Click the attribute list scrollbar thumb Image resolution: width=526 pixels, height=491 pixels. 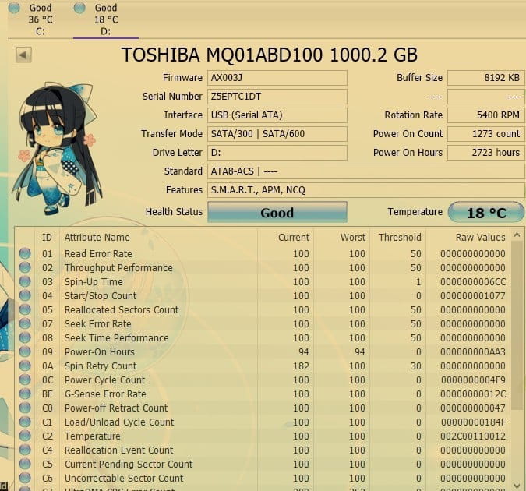pos(517,326)
